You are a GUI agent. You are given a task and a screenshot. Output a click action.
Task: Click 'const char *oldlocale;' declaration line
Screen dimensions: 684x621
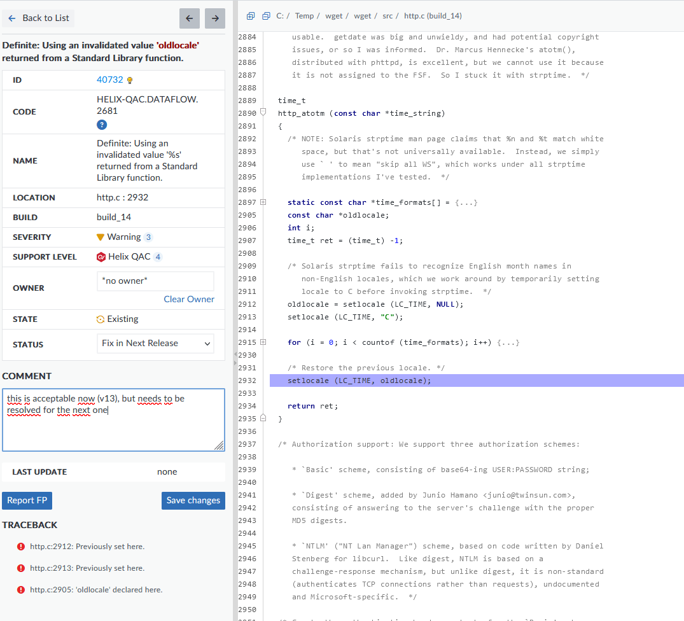click(338, 216)
